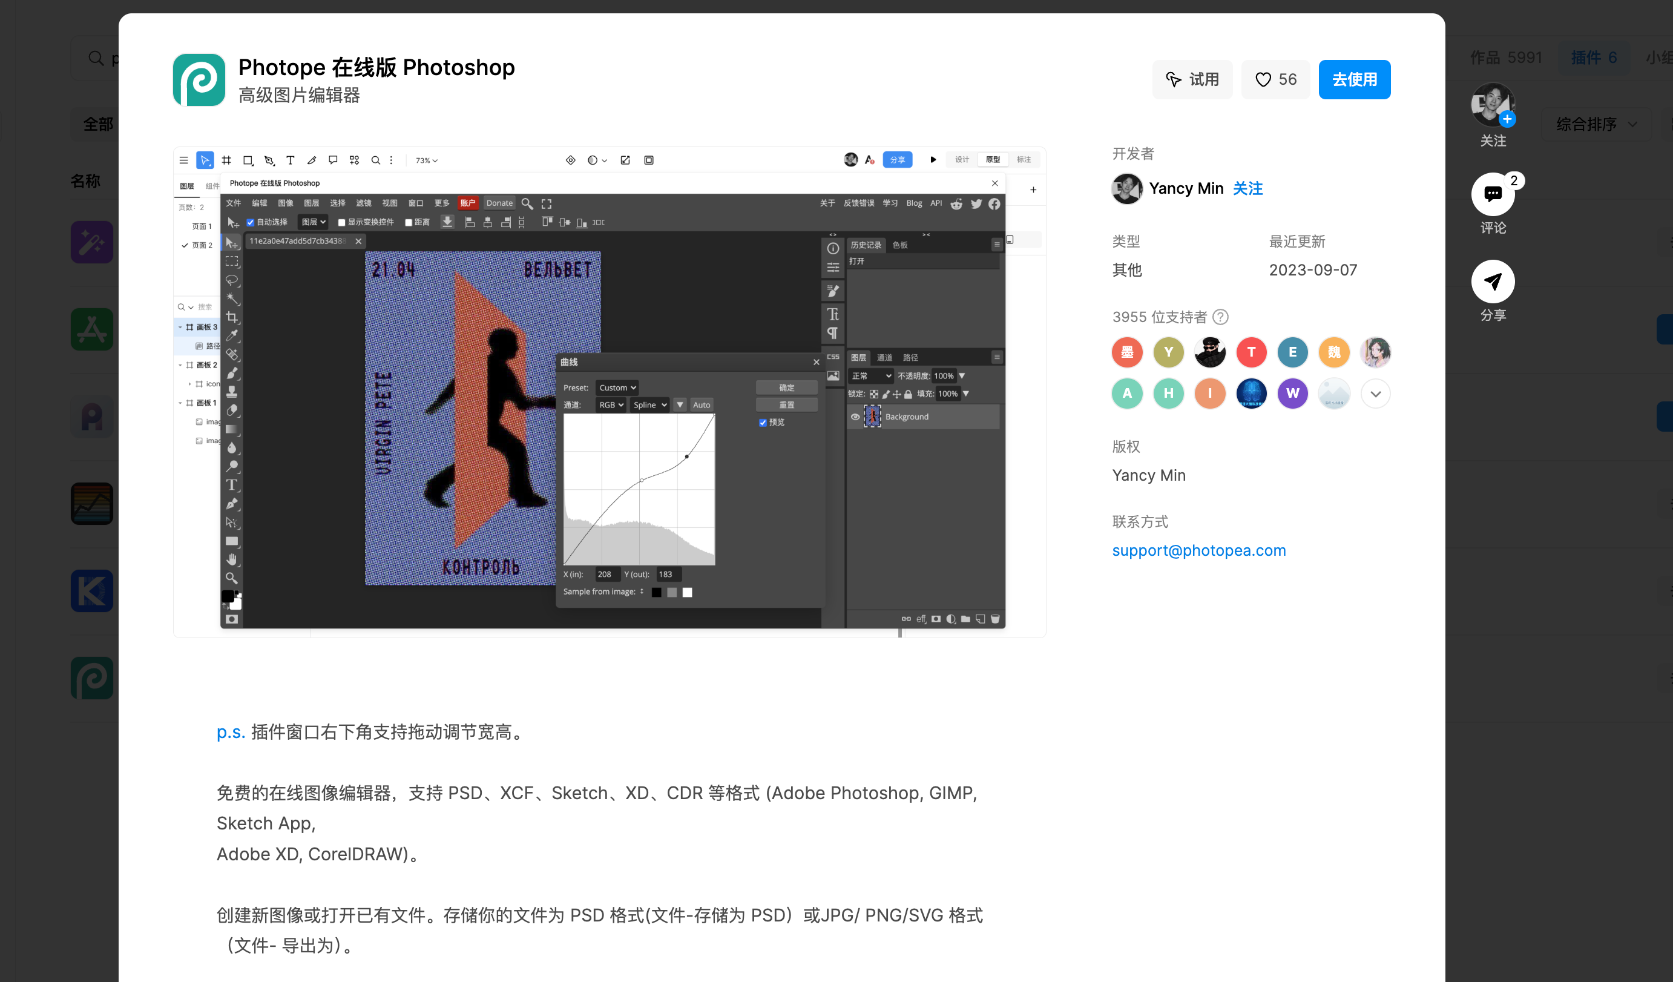The height and width of the screenshot is (982, 1673).
Task: Open the 评论 comment bubble icon
Action: [1493, 194]
